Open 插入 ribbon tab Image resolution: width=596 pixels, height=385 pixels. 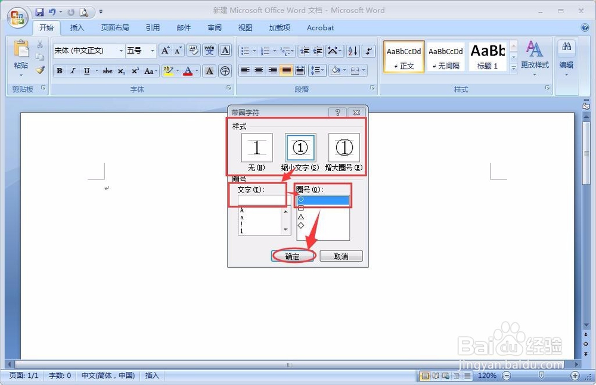(x=77, y=28)
